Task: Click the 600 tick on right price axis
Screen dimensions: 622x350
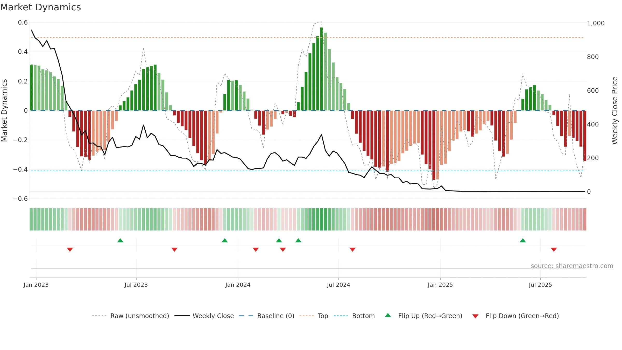Action: click(x=593, y=90)
